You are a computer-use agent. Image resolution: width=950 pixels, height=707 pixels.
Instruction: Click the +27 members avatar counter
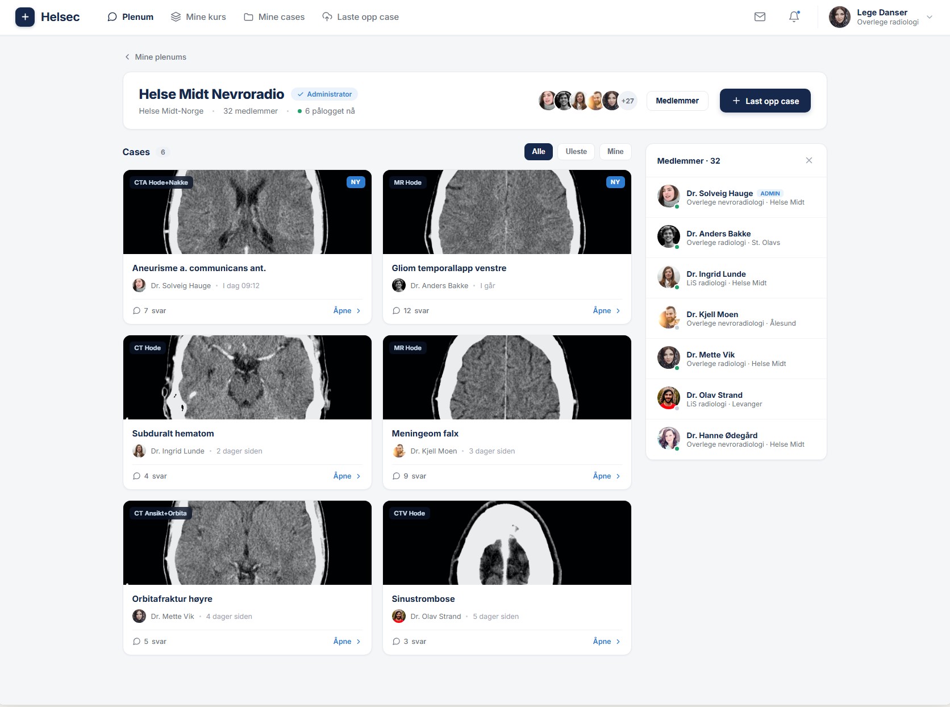pos(627,101)
